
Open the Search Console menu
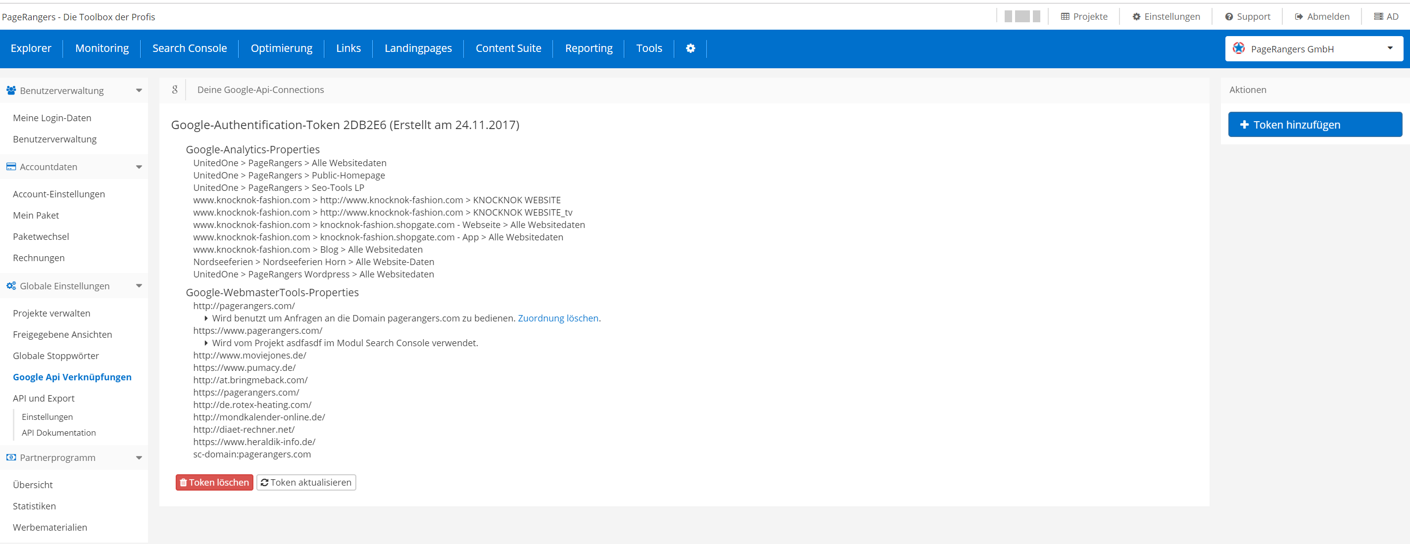pyautogui.click(x=190, y=48)
